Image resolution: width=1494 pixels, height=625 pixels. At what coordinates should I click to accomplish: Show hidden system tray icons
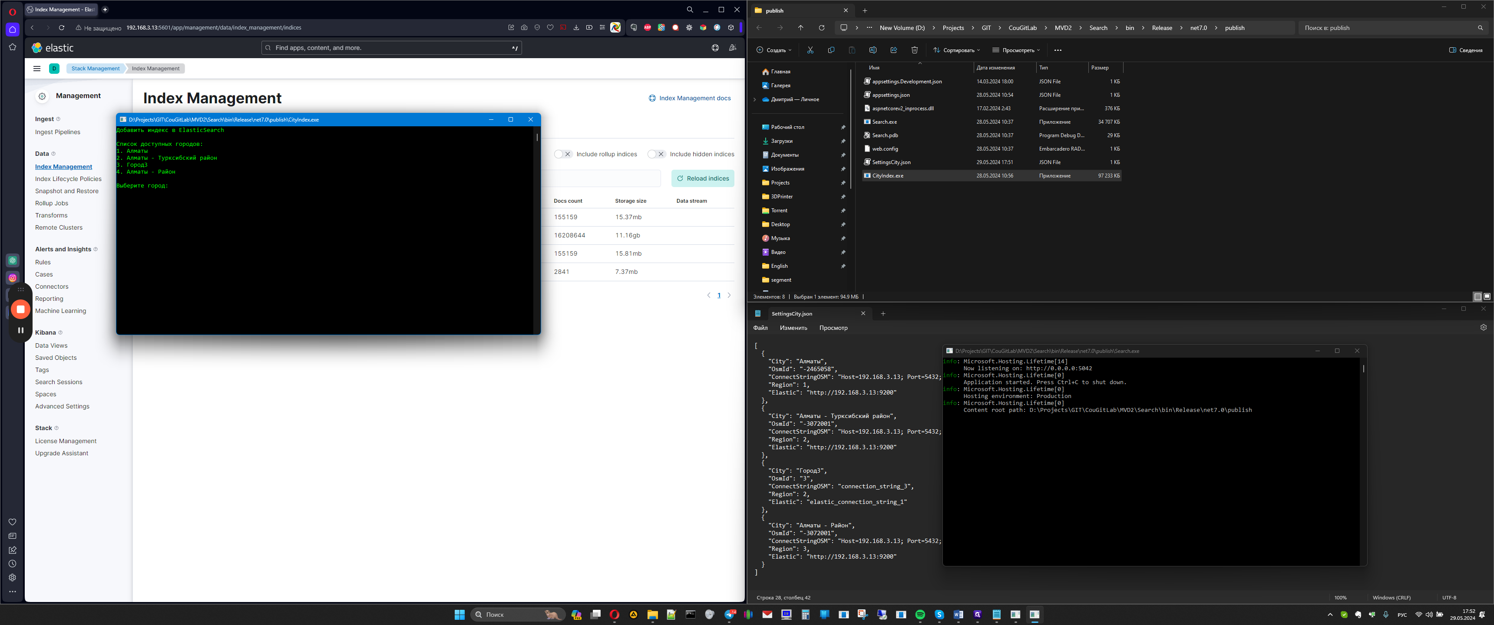pos(1330,615)
